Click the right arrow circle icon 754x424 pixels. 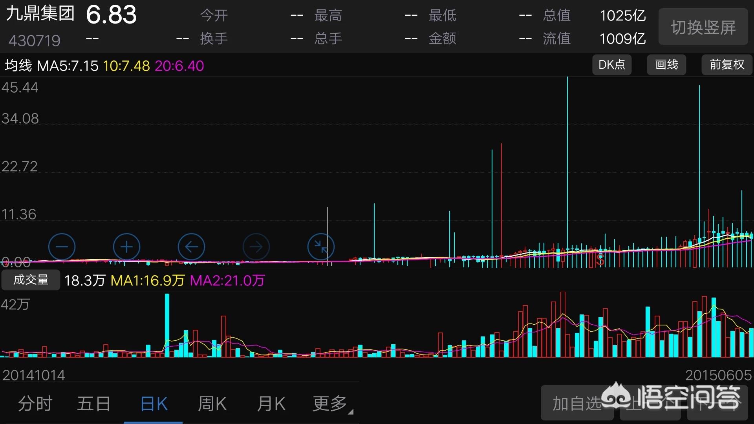(x=256, y=247)
